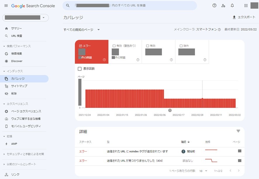Click the filter icon in 詳細 section

(238, 131)
